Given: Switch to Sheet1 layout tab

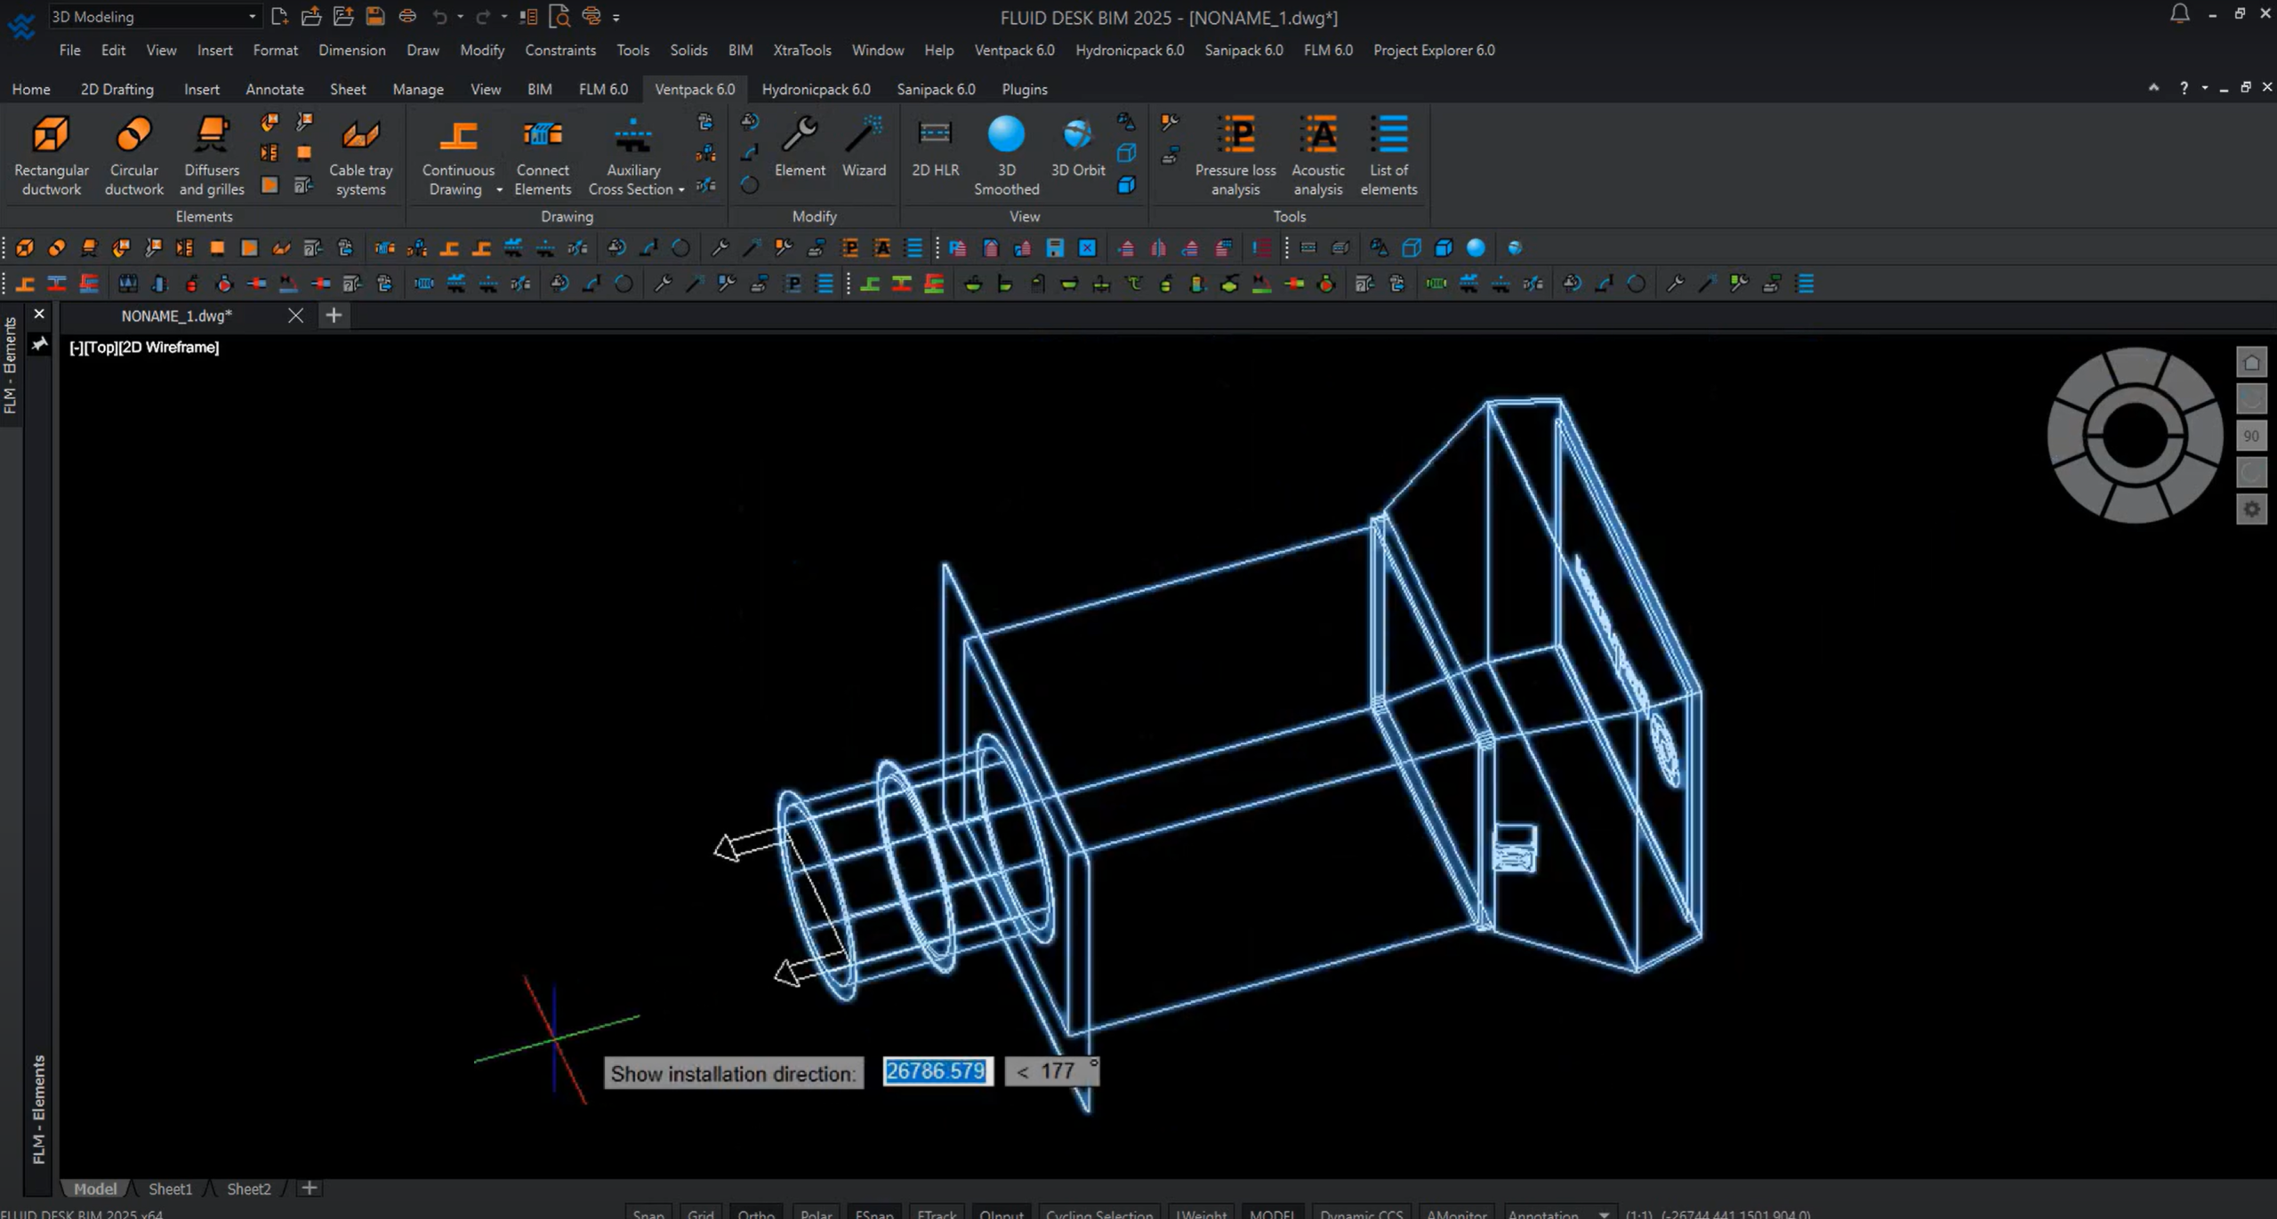Looking at the screenshot, I should coord(170,1189).
